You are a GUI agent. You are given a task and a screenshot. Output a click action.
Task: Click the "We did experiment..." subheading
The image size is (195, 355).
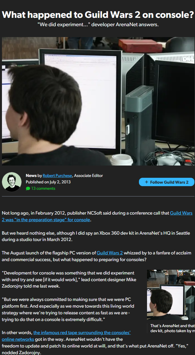[x=98, y=25]
